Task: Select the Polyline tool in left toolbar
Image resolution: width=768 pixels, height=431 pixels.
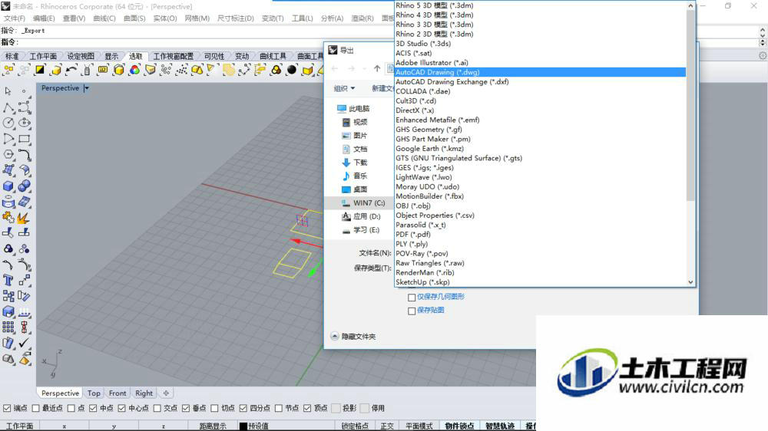Action: tap(8, 107)
